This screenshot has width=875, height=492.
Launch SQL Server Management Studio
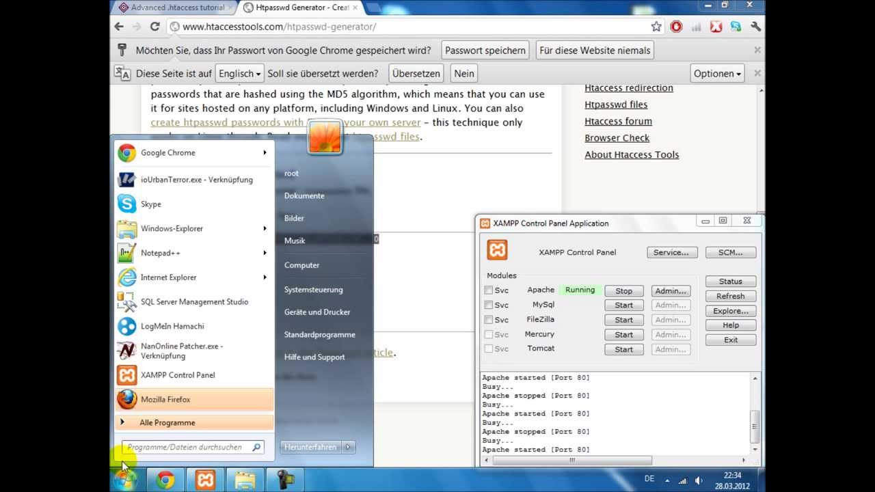[x=195, y=301]
